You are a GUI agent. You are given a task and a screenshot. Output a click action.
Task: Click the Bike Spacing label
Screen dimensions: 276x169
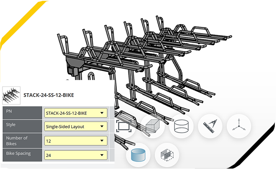(18, 153)
